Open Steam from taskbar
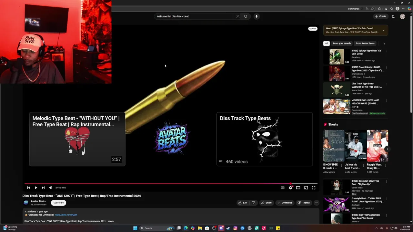The image size is (413, 232). coord(228,228)
